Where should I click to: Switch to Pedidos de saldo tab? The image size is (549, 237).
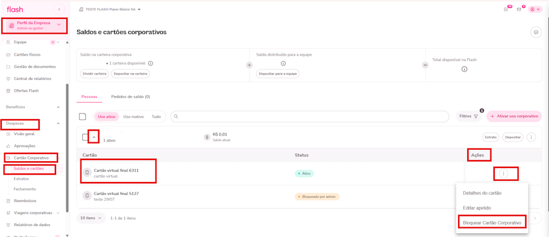[131, 97]
